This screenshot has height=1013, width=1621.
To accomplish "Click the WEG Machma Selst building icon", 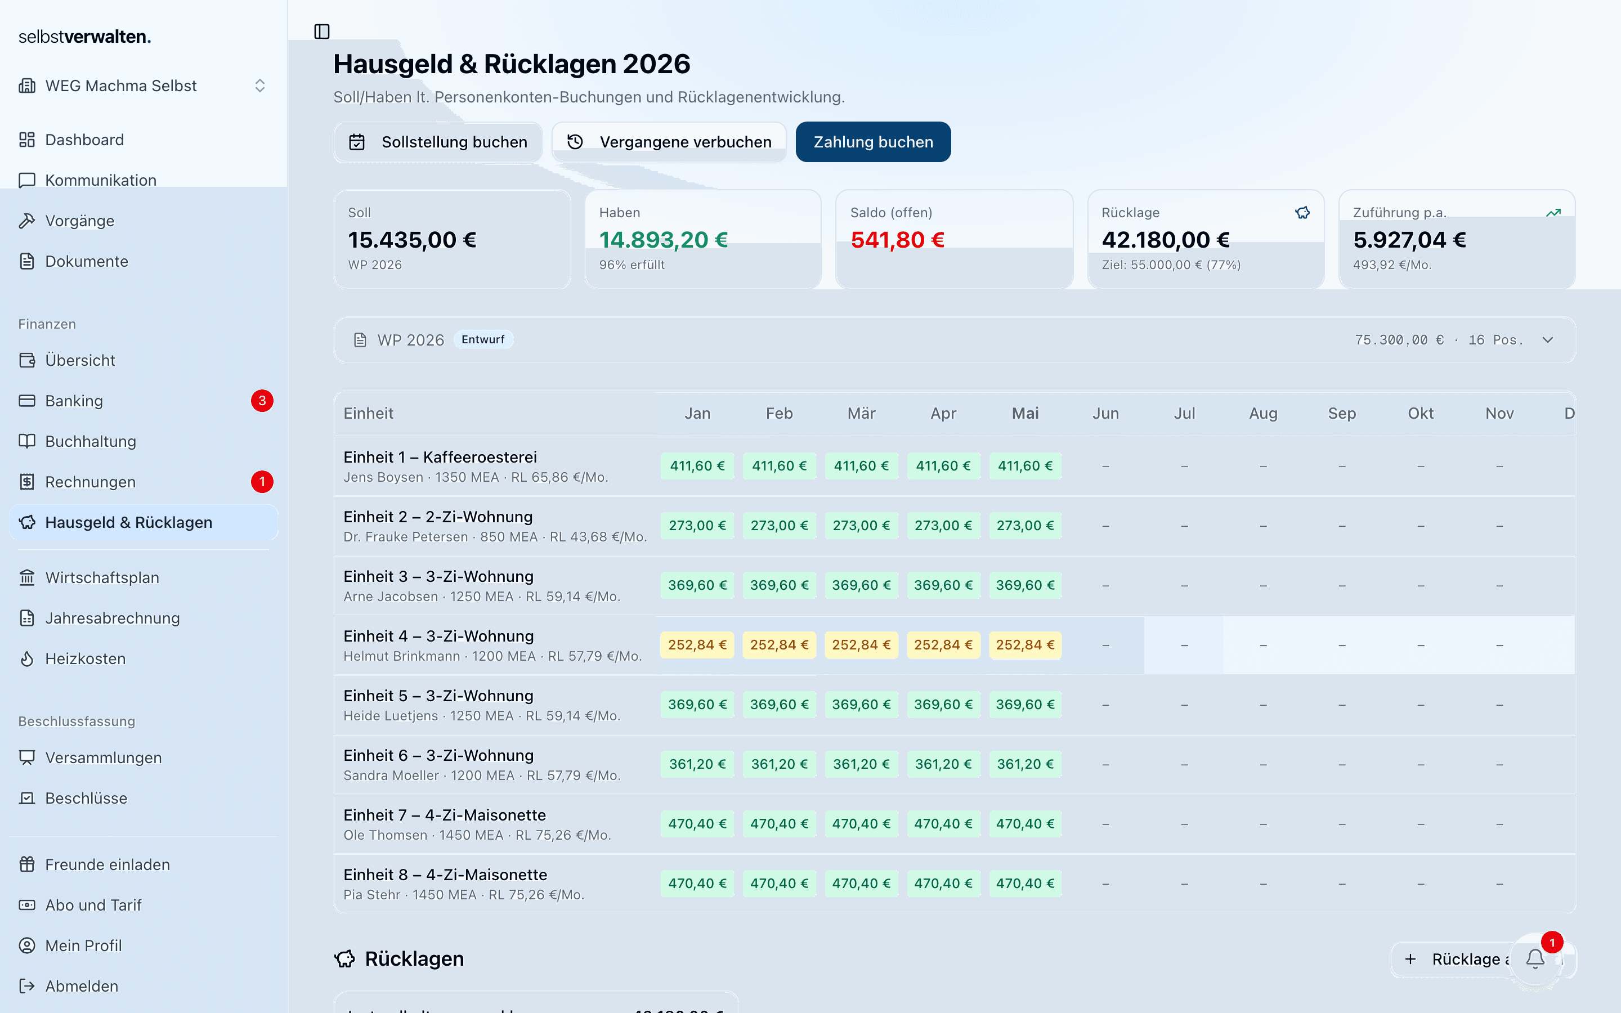I will (27, 86).
